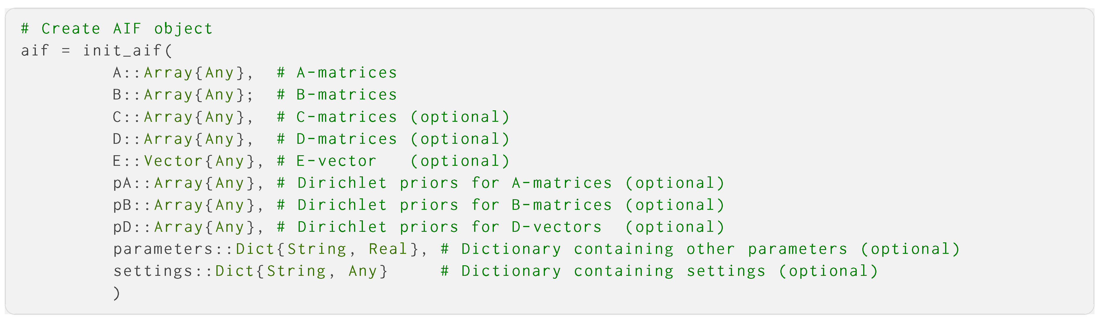The image size is (1101, 321).
Task: Click the Dict{String, Real} type annotation
Action: point(327,249)
